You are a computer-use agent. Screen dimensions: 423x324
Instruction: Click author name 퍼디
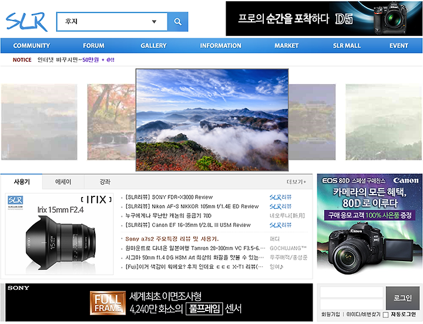coord(274,239)
